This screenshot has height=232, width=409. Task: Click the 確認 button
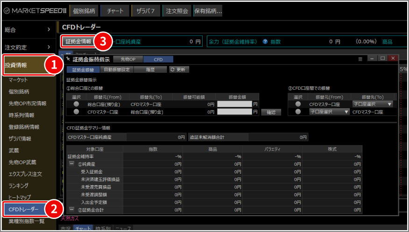click(x=271, y=112)
